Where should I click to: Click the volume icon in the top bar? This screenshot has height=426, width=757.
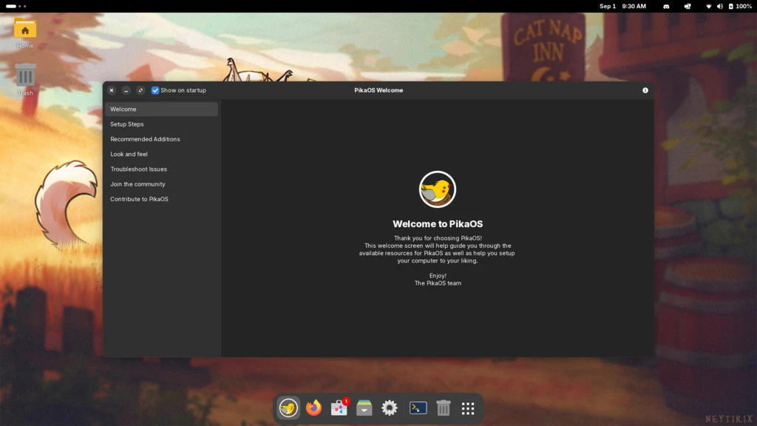(719, 6)
